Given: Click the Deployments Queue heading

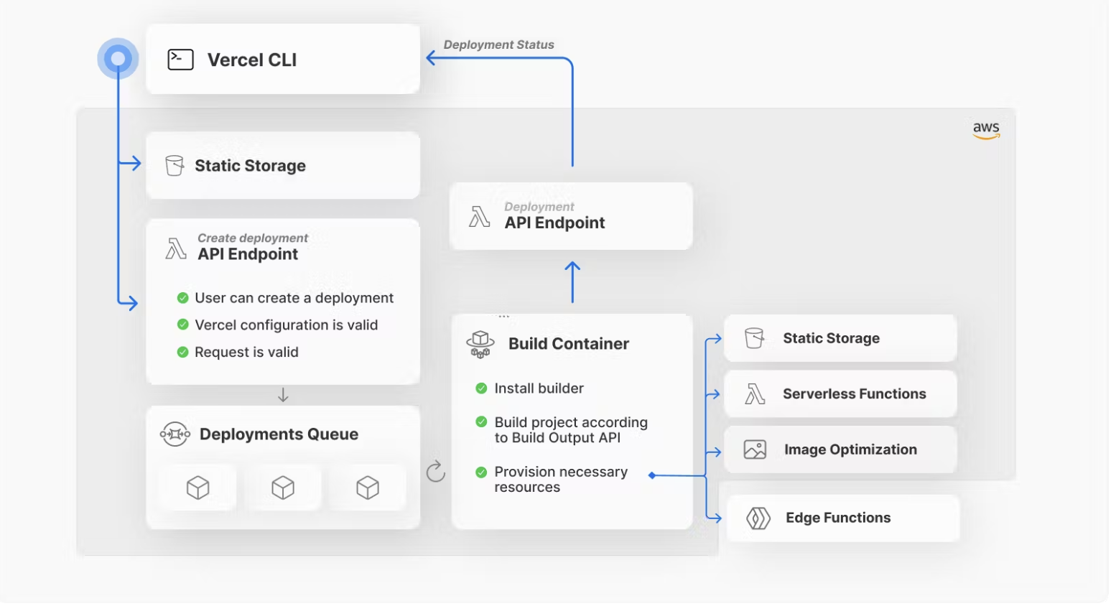Looking at the screenshot, I should point(279,434).
